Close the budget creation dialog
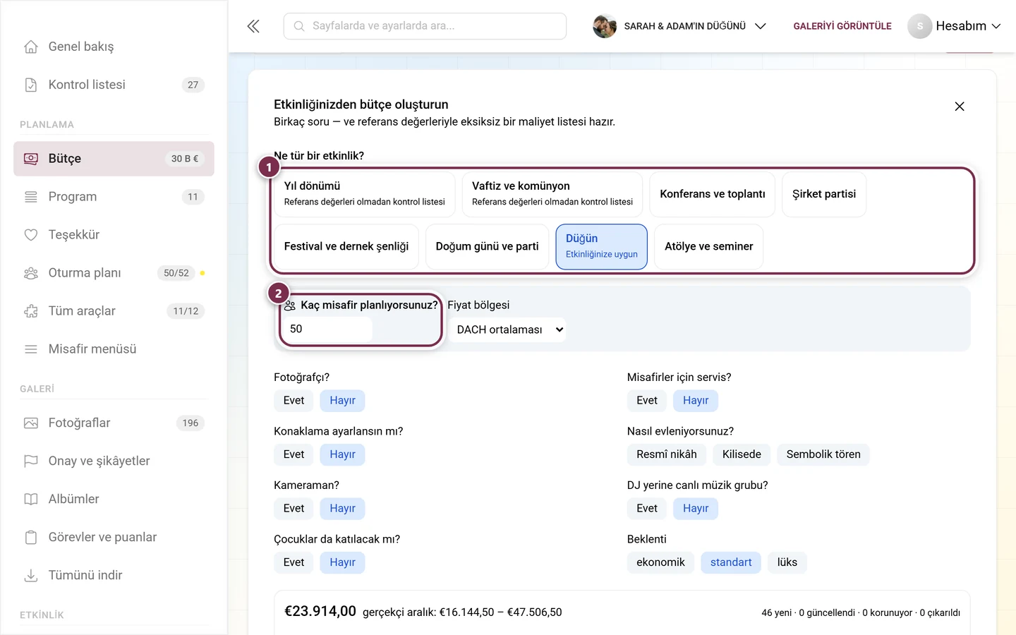The image size is (1016, 635). click(960, 107)
